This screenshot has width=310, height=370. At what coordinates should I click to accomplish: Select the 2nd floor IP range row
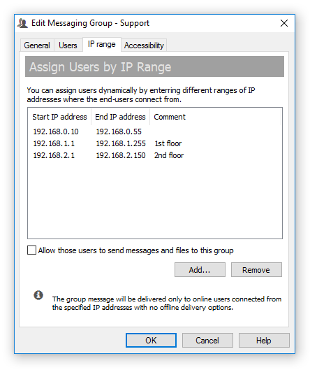tap(155, 155)
